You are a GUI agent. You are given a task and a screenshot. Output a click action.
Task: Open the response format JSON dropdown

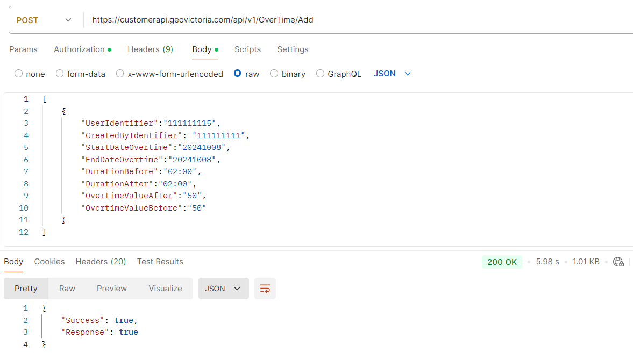223,289
